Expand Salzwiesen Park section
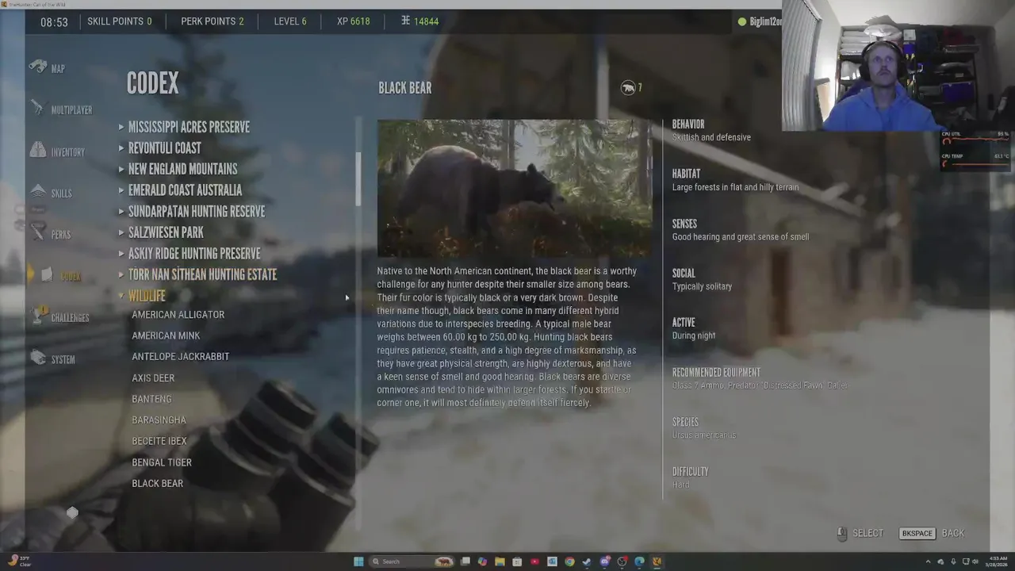 click(x=161, y=232)
